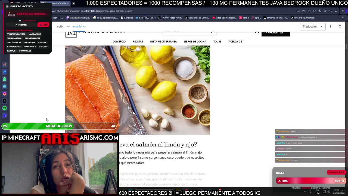Open ACERCA DE menu item

[x=235, y=42]
